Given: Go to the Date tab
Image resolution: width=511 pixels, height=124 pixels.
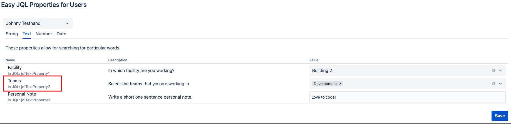Looking at the screenshot, I should 61,34.
